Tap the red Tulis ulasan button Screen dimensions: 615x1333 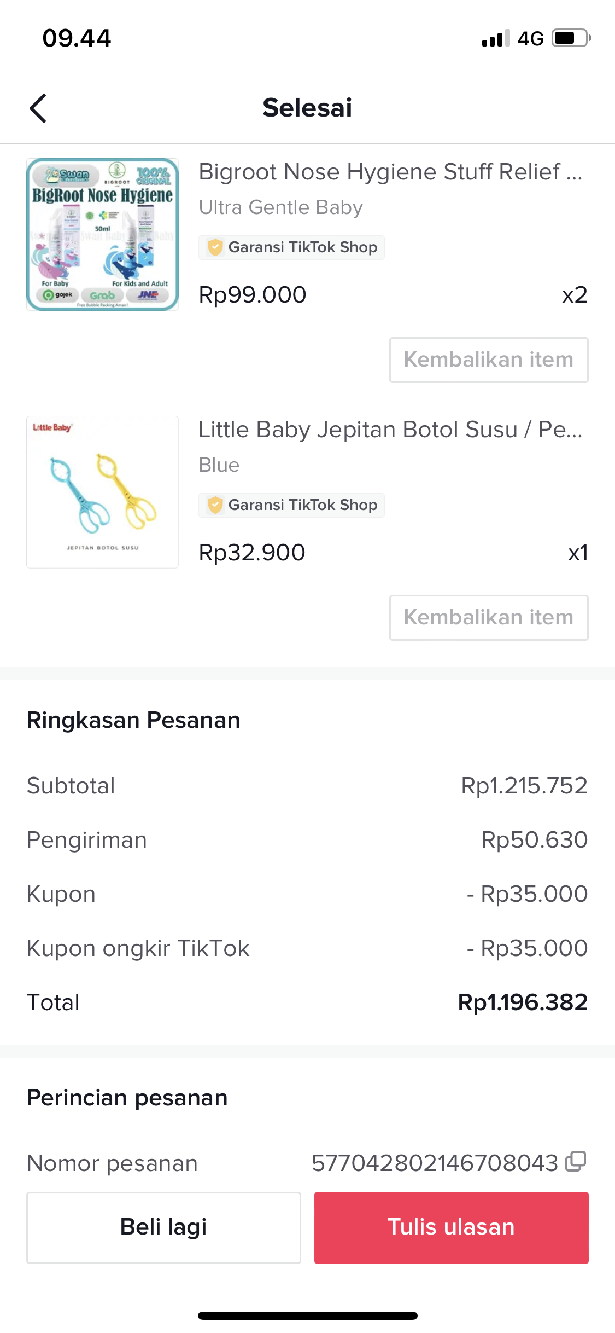pyautogui.click(x=451, y=1227)
